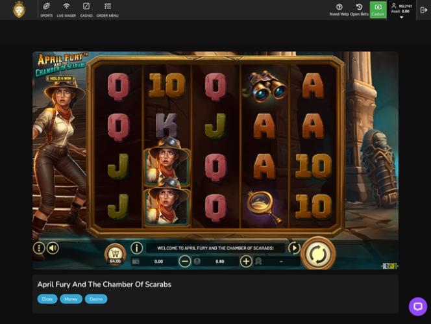Open the green Cashier button
This screenshot has width=431, height=324.
(x=378, y=10)
